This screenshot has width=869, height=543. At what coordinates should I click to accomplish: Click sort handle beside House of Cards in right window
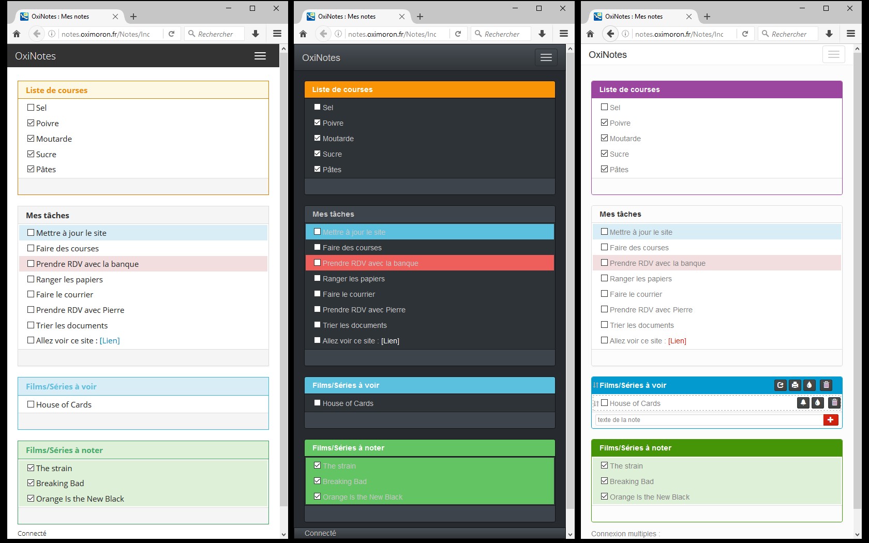click(596, 403)
